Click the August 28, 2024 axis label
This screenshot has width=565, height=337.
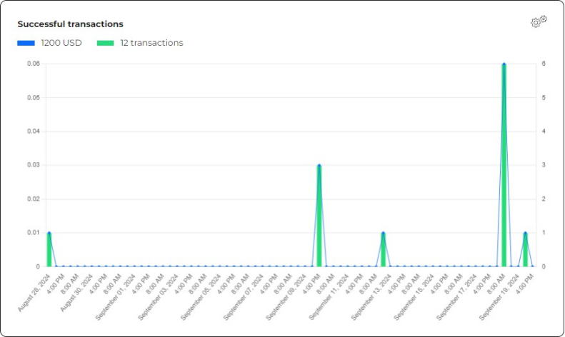[x=34, y=293]
